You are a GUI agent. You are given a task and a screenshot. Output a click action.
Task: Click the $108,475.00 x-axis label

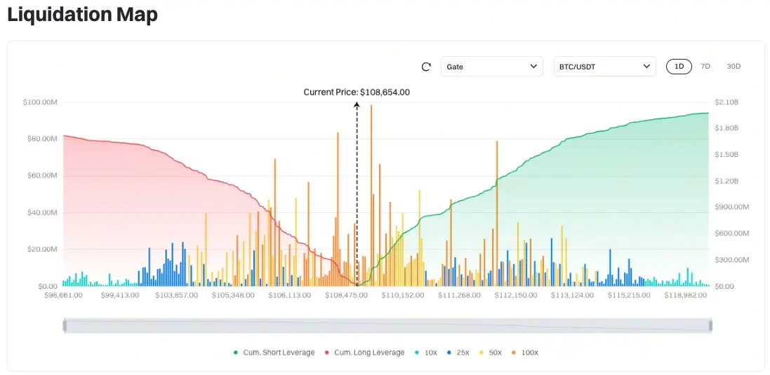346,296
